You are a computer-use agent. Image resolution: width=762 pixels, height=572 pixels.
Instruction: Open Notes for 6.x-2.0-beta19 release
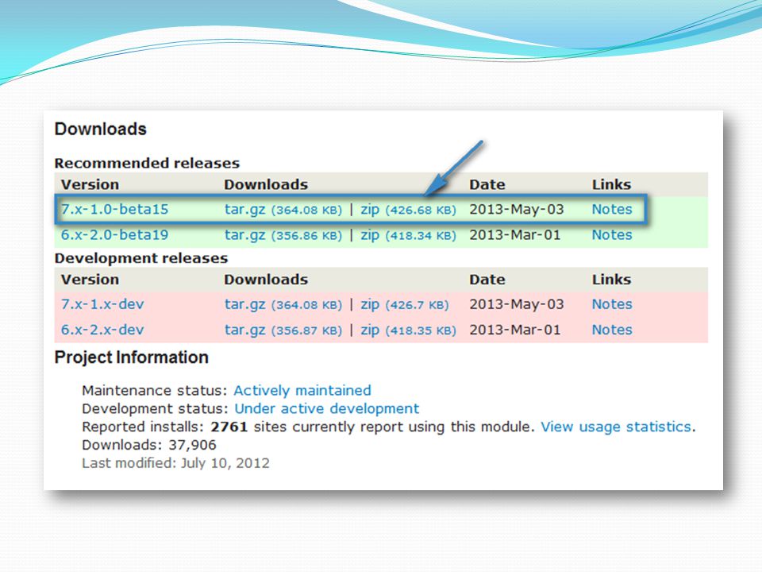coord(612,235)
